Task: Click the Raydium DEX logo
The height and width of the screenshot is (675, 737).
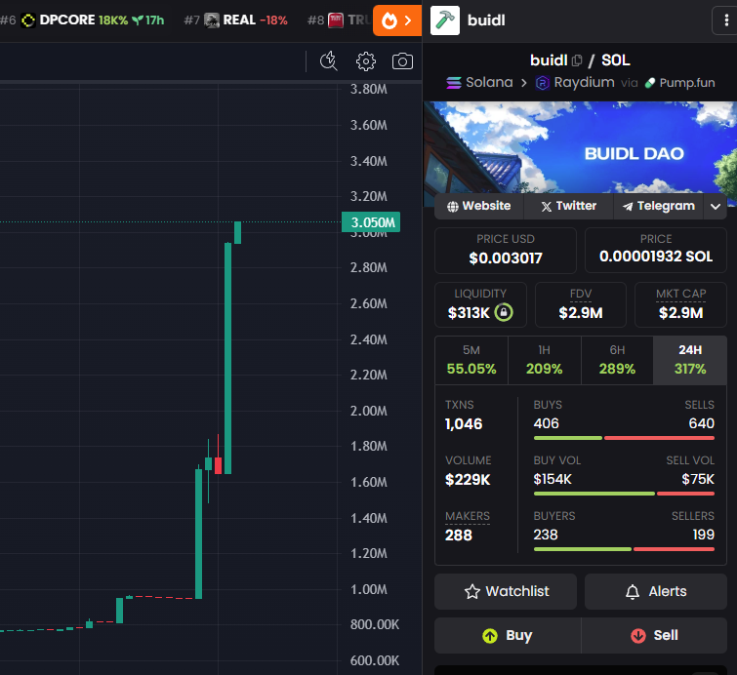Action: pyautogui.click(x=543, y=83)
